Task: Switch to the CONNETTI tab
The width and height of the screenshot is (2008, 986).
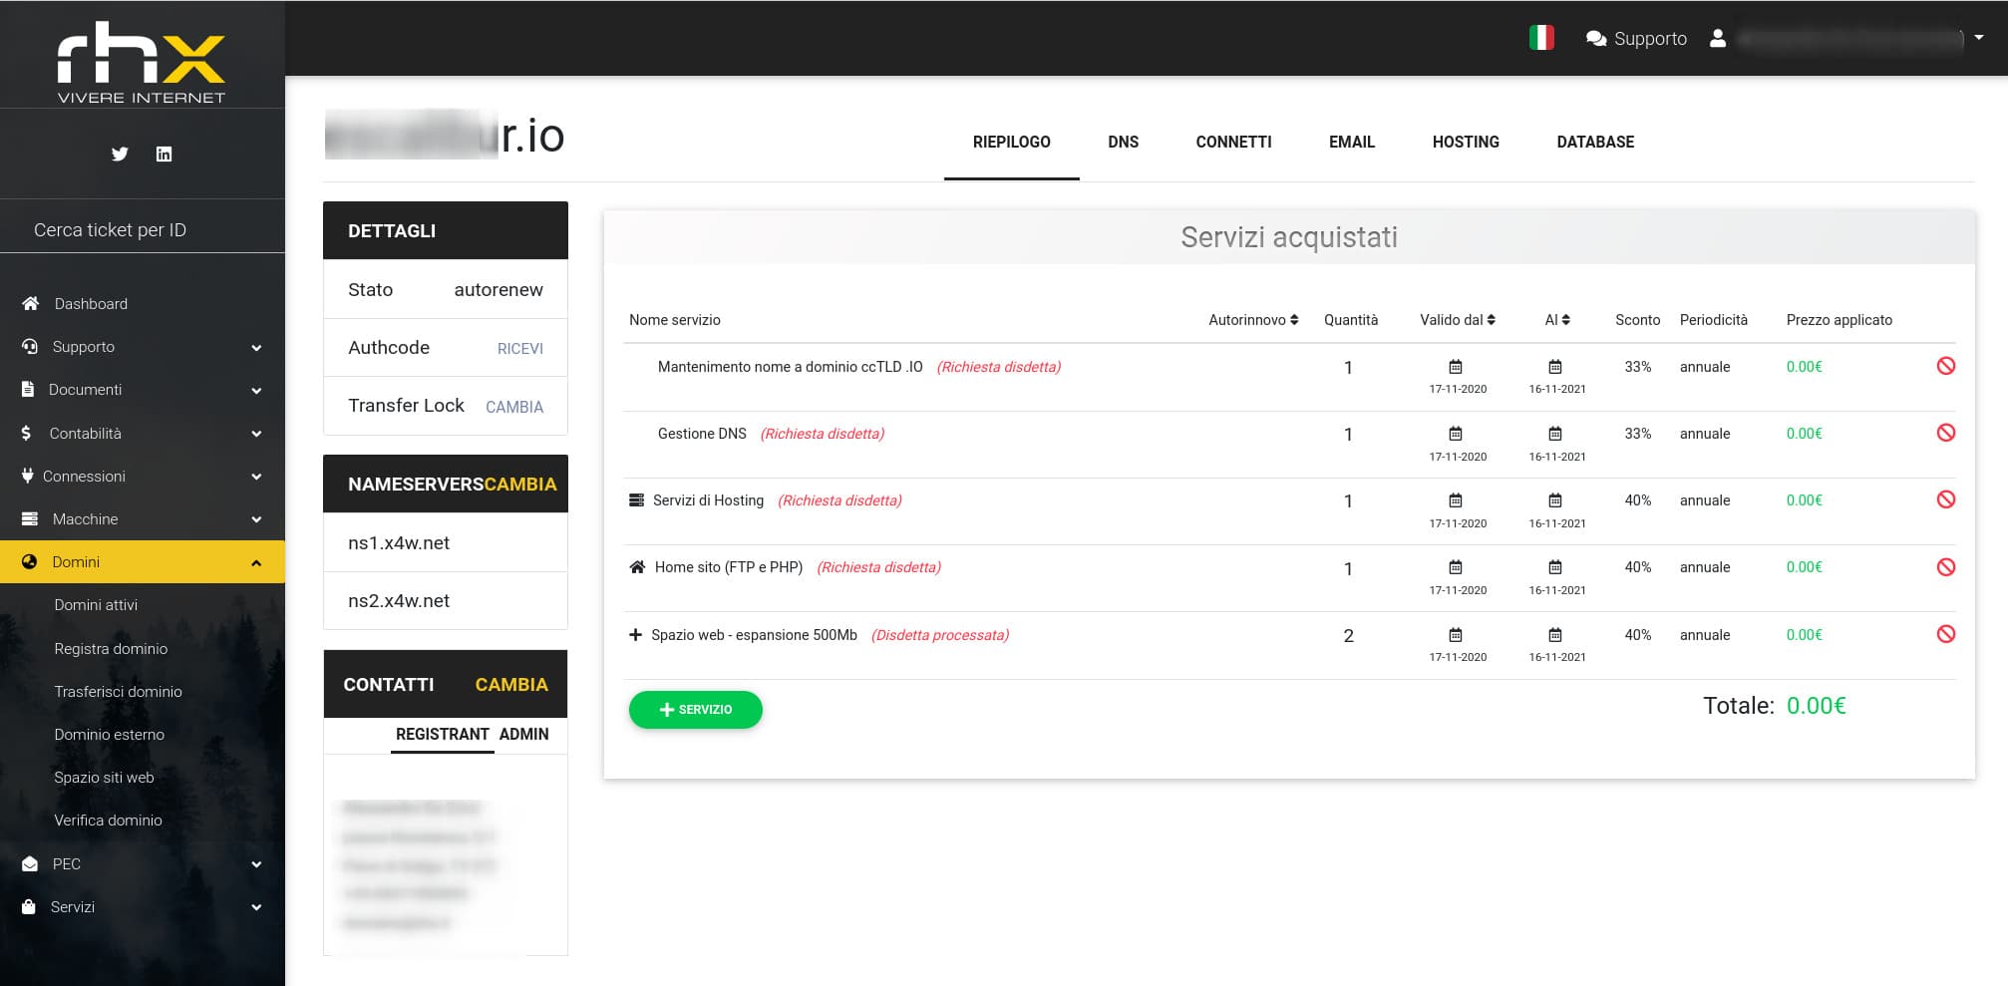Action: 1233,142
